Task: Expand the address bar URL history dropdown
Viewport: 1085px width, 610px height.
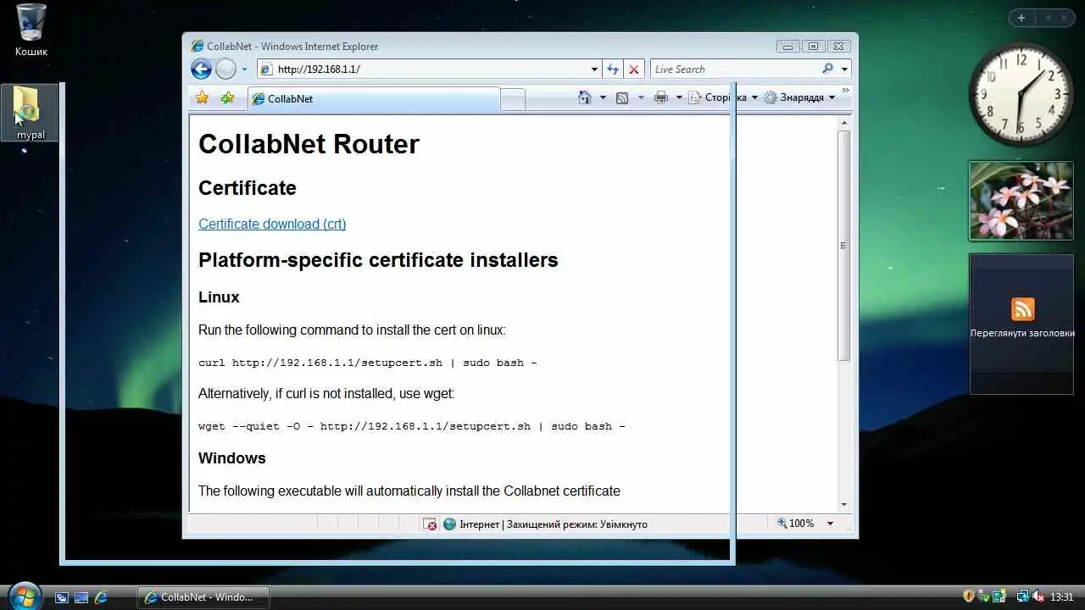Action: pyautogui.click(x=594, y=69)
